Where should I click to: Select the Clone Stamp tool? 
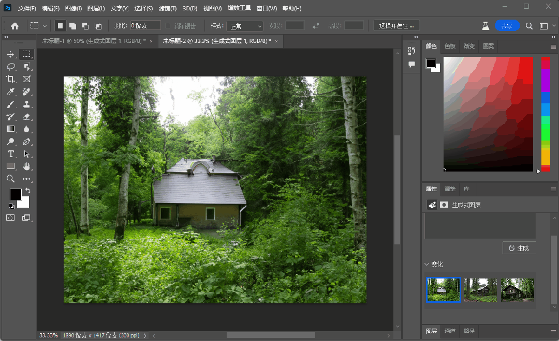tap(26, 104)
